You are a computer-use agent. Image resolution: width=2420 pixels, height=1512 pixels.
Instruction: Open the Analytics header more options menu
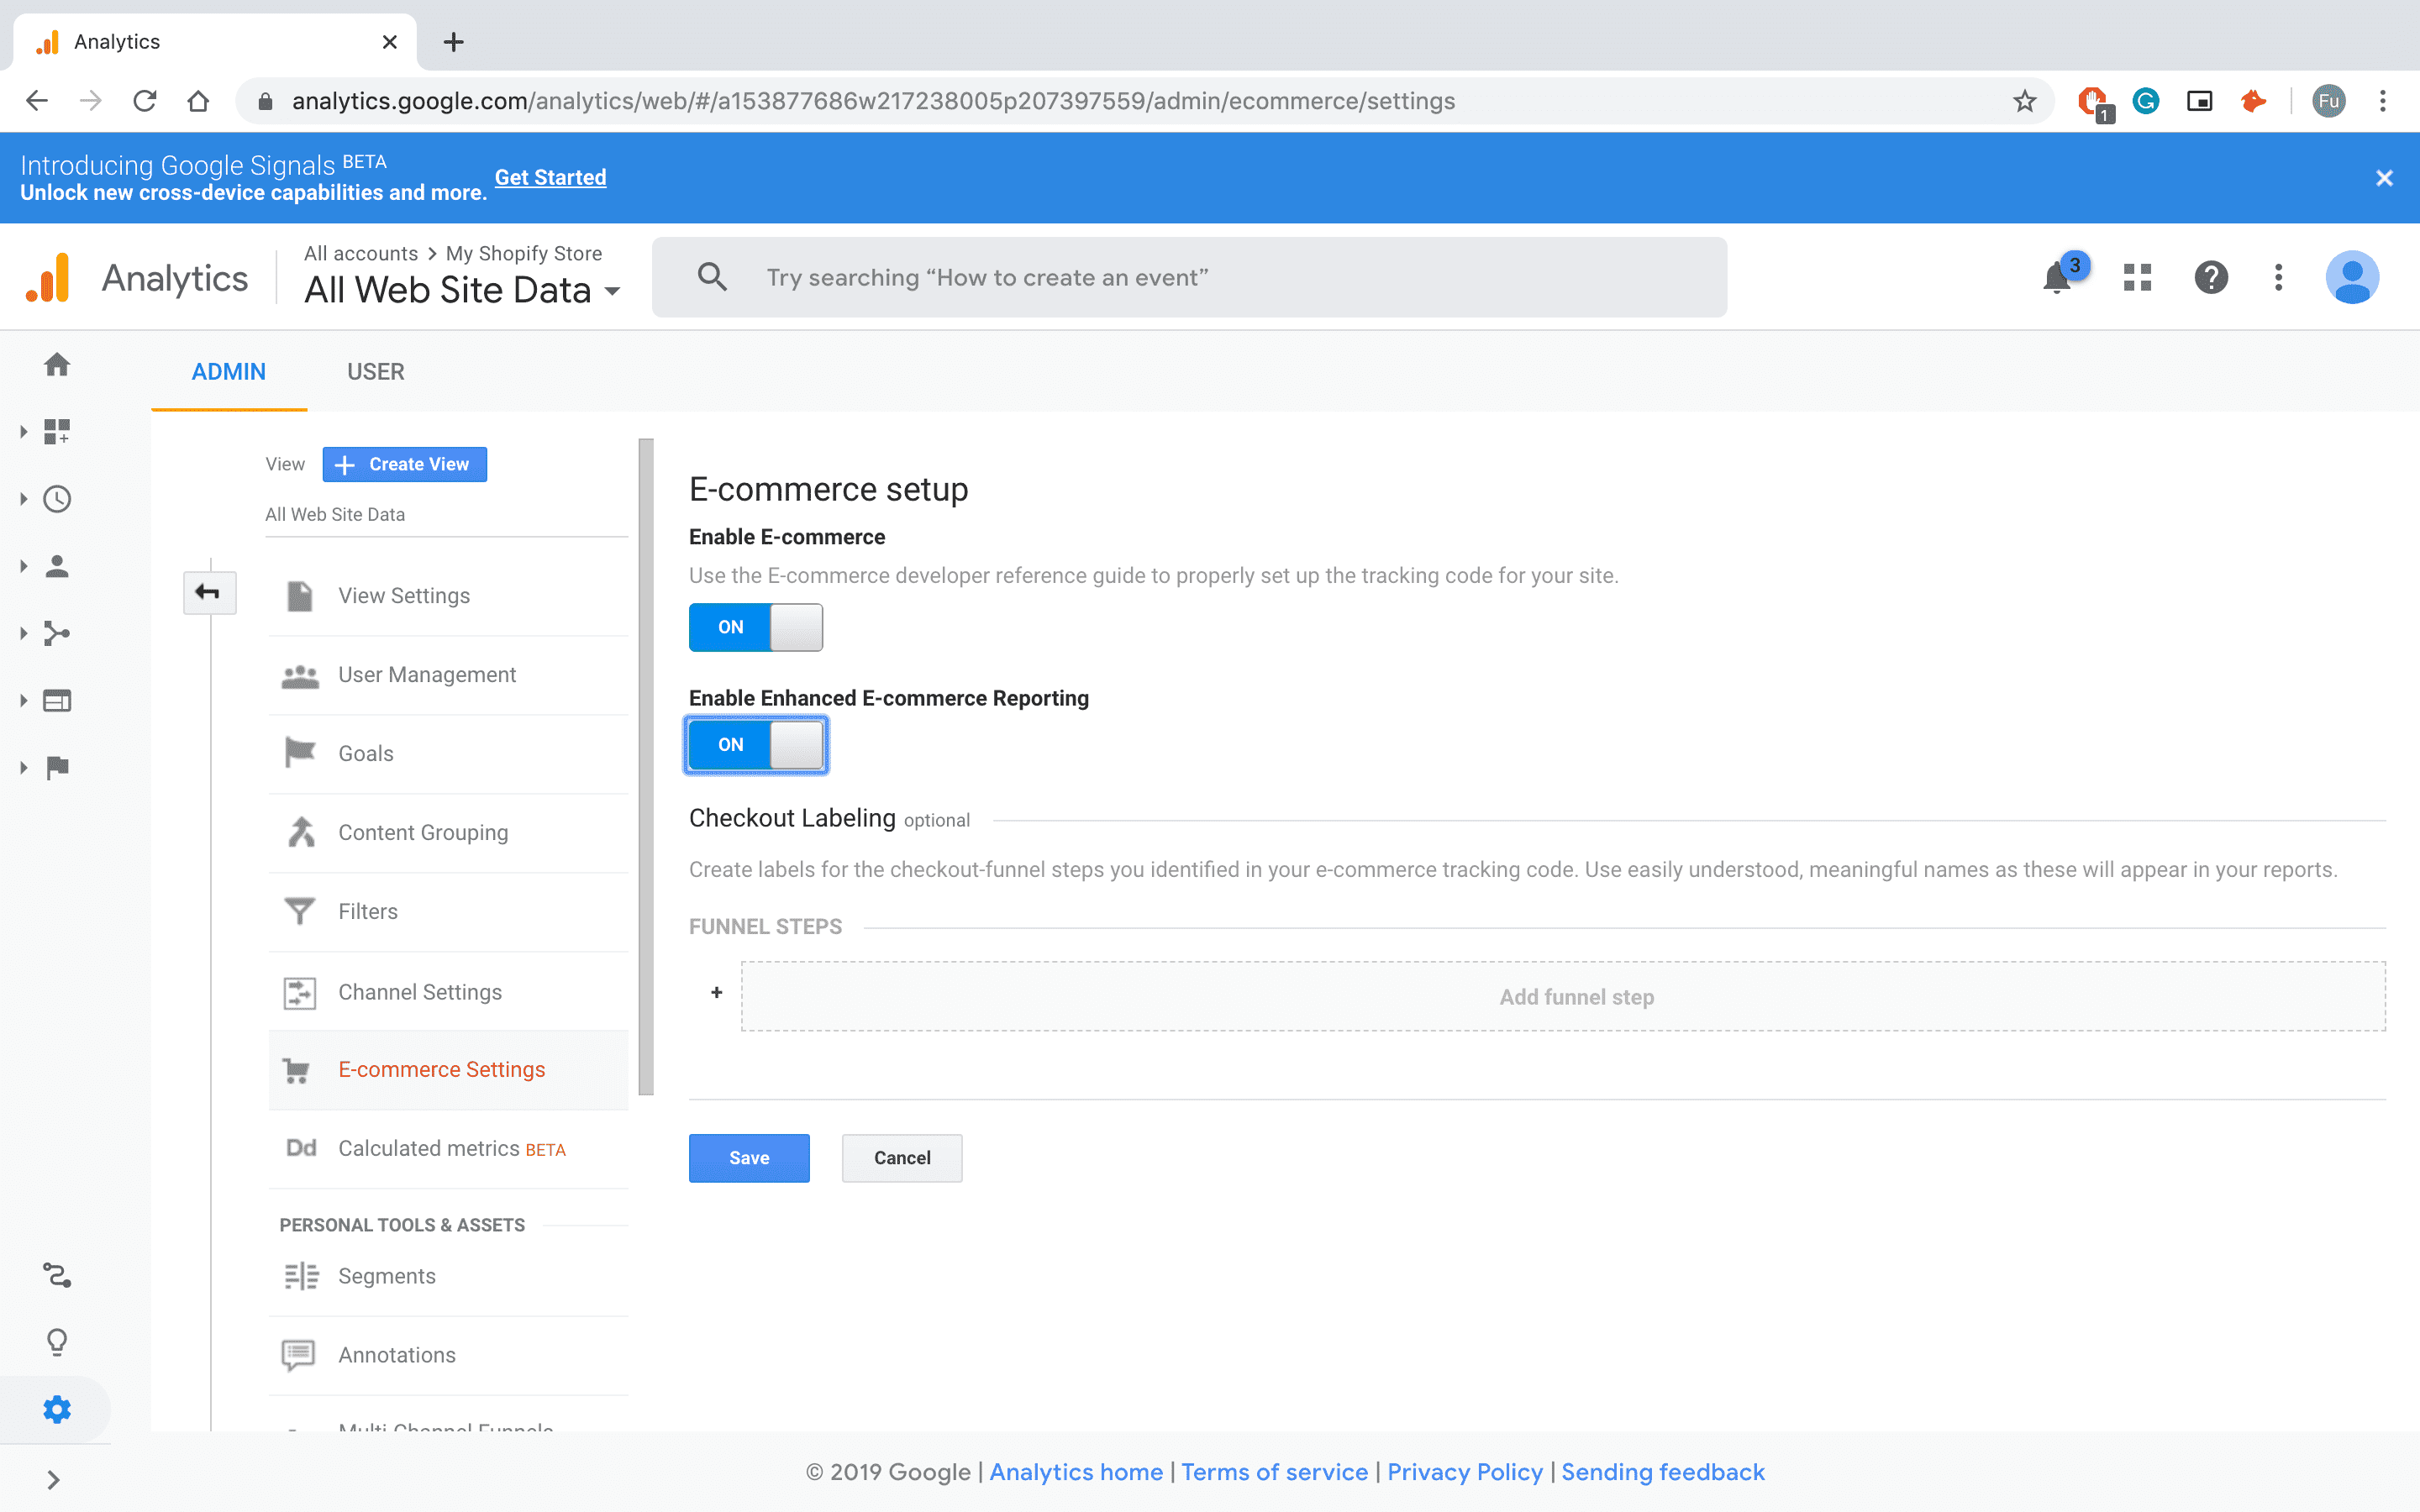pos(2278,277)
